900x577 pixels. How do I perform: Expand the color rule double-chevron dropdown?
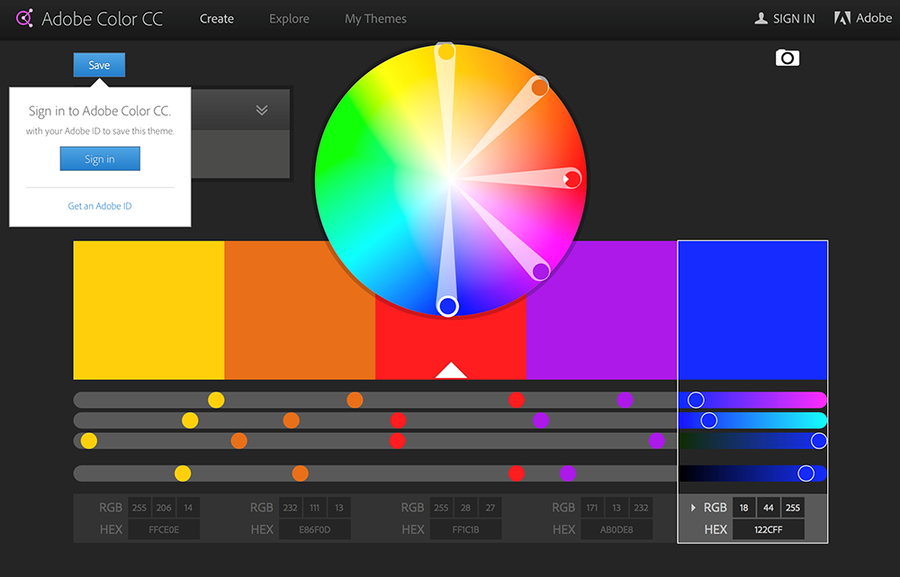(x=262, y=110)
